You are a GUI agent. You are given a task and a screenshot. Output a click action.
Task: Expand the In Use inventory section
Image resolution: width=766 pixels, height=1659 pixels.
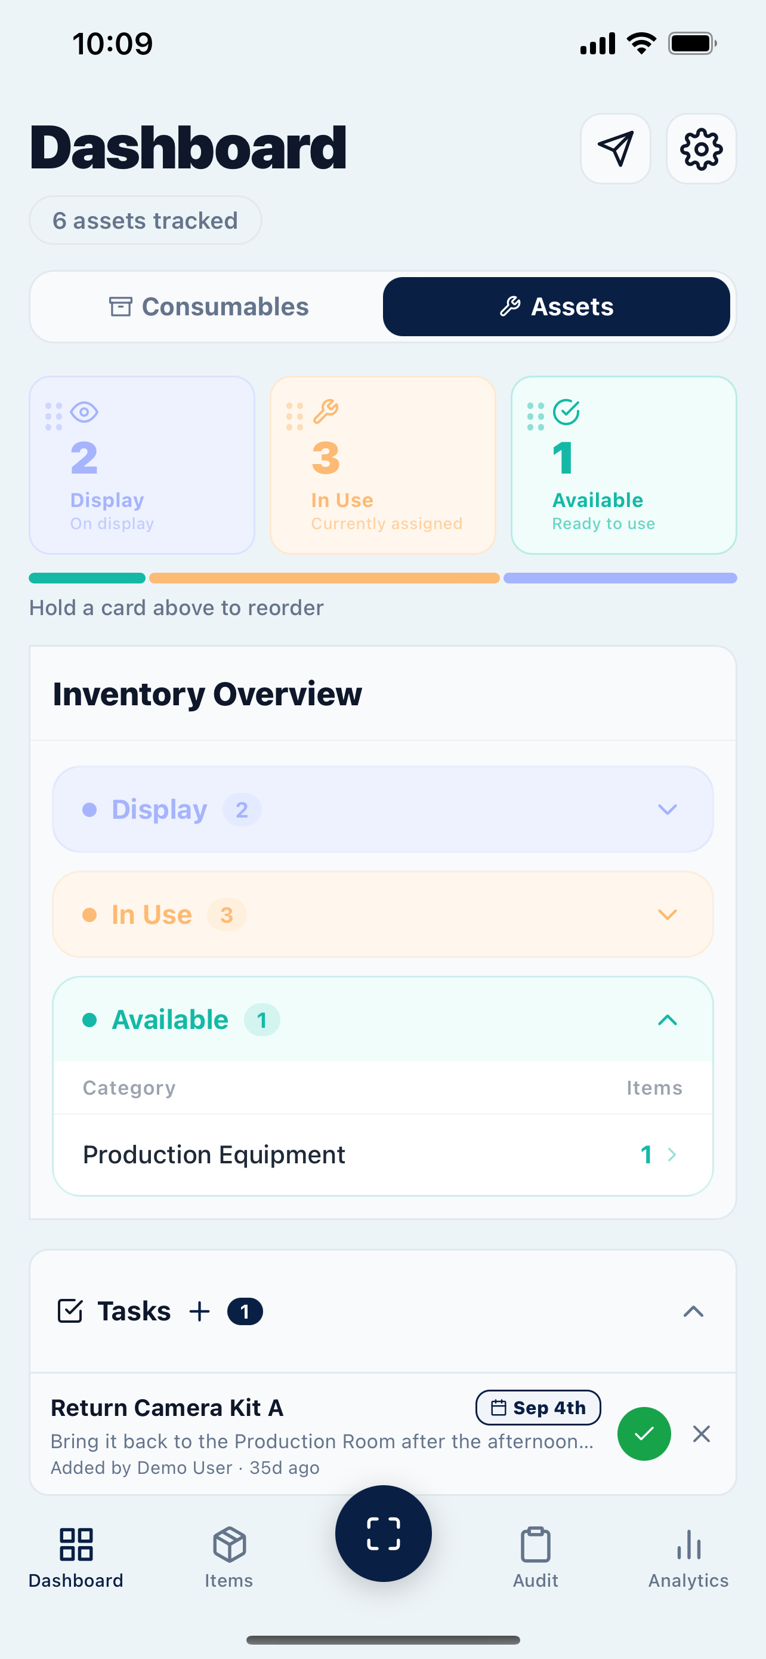pyautogui.click(x=382, y=914)
